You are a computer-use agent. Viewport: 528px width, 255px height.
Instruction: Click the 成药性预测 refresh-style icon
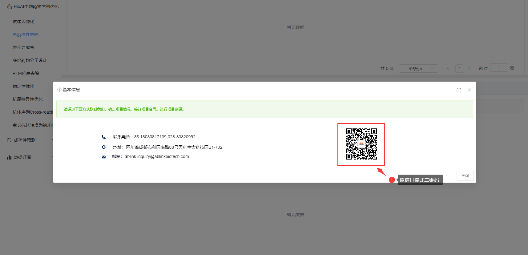(x=9, y=140)
